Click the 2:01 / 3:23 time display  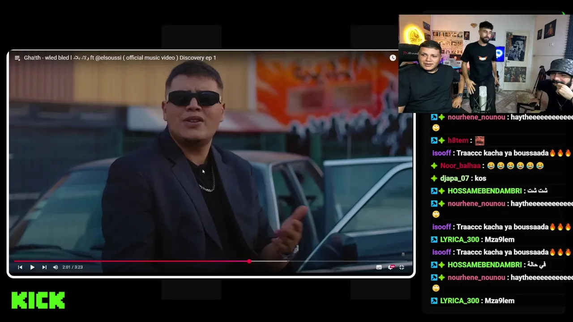[73, 267]
